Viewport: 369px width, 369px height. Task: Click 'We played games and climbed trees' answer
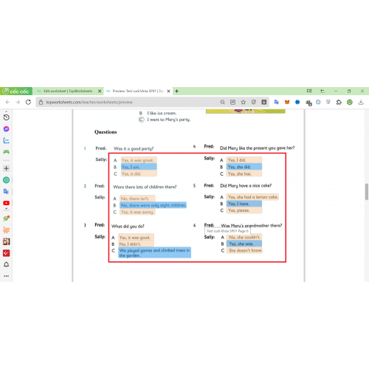coord(155,252)
